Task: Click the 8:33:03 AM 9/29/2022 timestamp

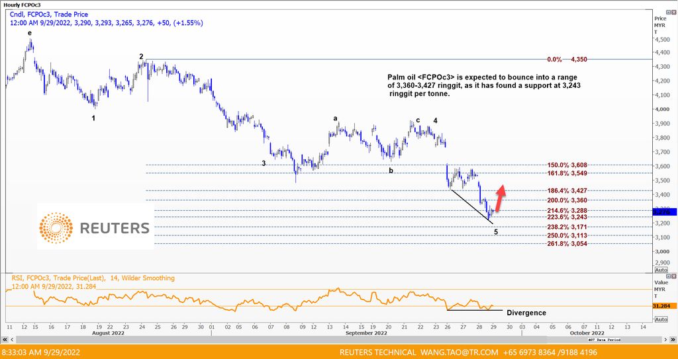Action: [41, 352]
